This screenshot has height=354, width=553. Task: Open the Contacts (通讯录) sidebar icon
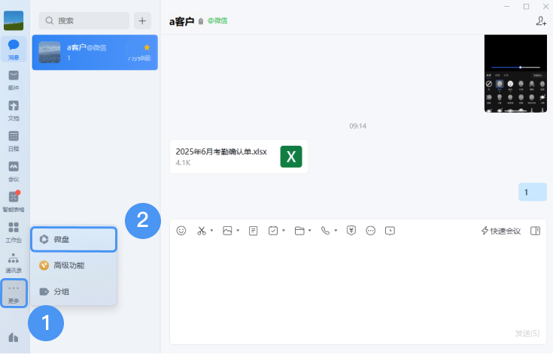click(x=14, y=262)
